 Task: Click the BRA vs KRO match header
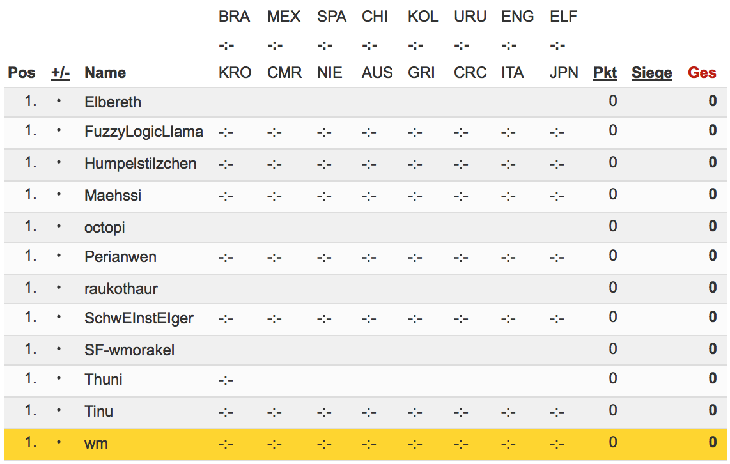[x=235, y=45]
